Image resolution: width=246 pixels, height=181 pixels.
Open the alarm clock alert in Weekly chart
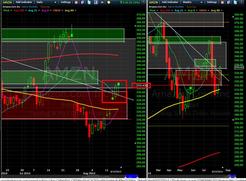point(222,2)
